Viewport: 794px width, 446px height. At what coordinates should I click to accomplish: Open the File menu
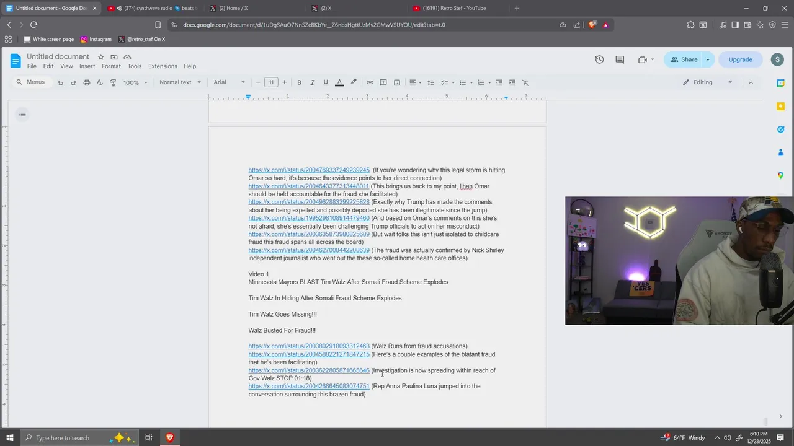tap(32, 66)
